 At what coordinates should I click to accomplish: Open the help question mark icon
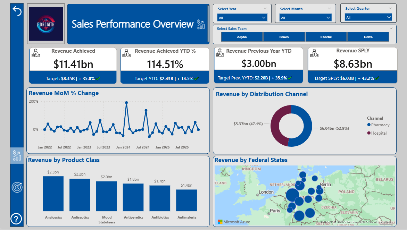click(16, 219)
